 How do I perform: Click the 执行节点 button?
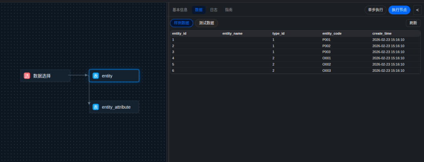[399, 10]
